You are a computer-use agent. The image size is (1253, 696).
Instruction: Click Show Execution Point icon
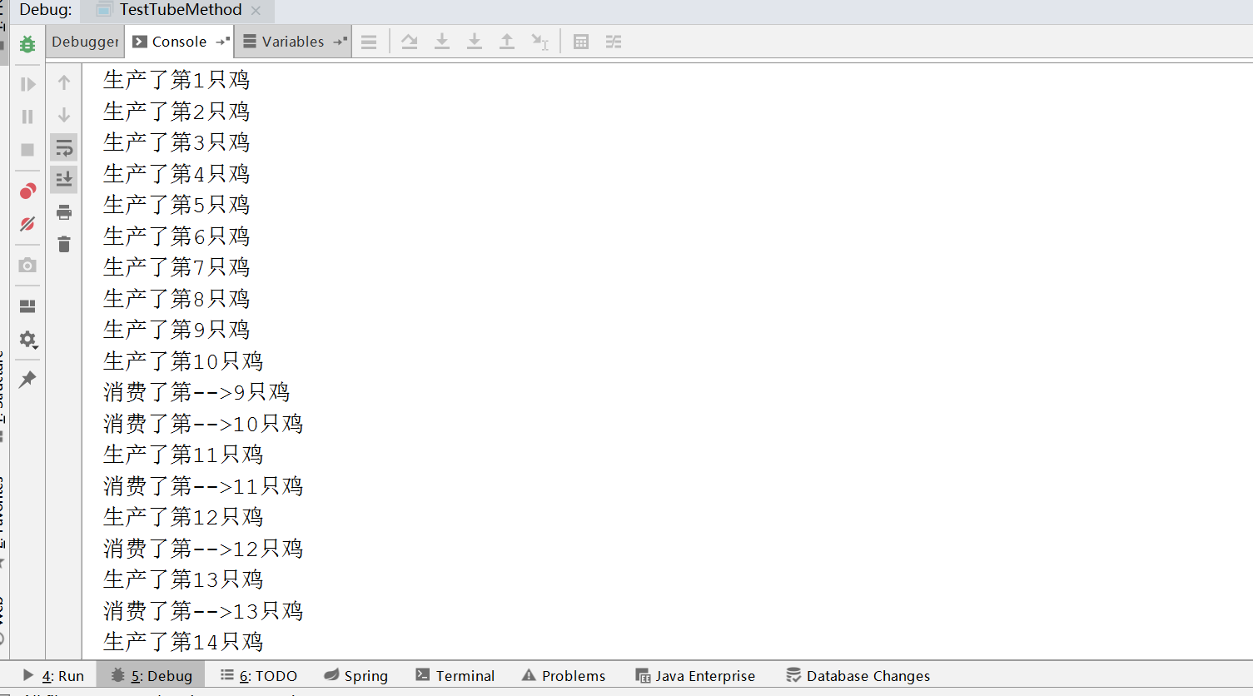369,42
